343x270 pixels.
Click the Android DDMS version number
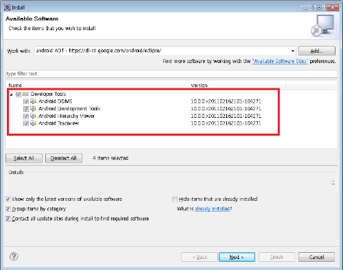pos(226,101)
